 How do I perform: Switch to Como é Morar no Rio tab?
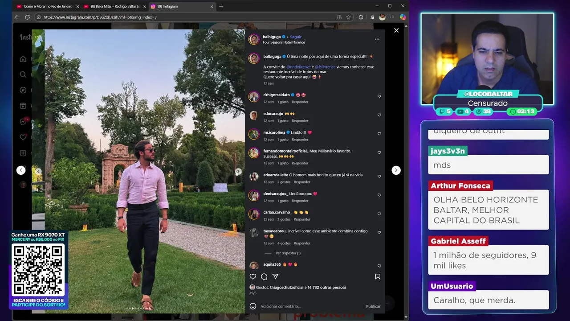point(48,6)
